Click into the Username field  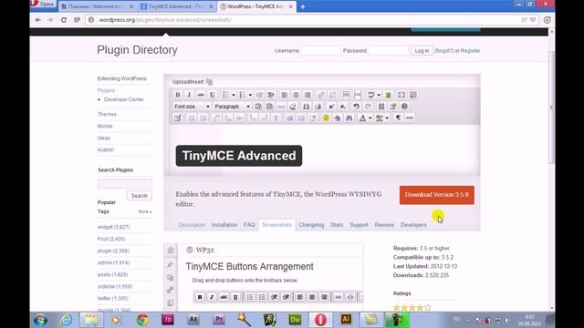320,51
